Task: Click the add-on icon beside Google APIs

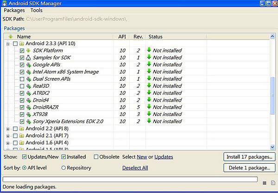Action: (x=29, y=65)
